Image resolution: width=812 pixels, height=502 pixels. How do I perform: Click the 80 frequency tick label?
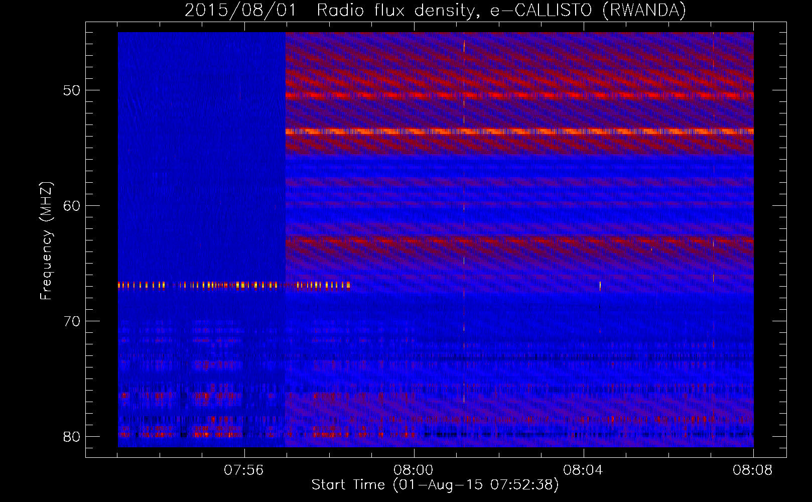[72, 437]
